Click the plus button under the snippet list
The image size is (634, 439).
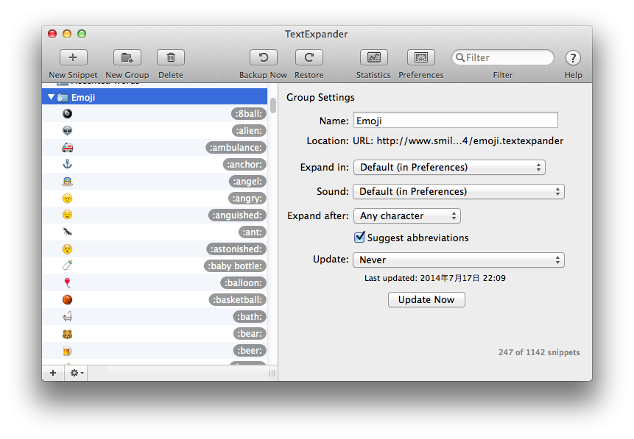(x=52, y=373)
